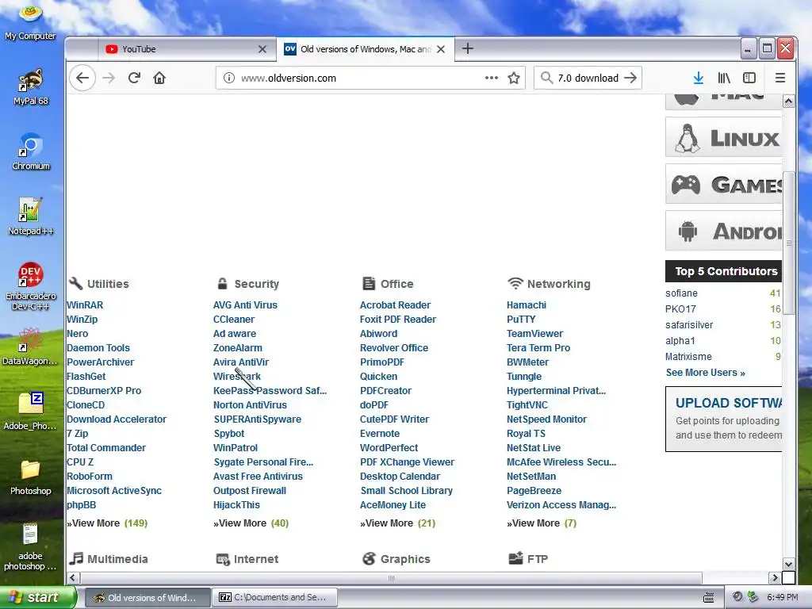Screen dimensions: 812x609
Task: Open contributor sofiane's profile
Action: point(681,293)
